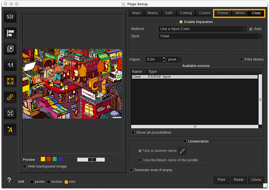Check Hide background image option

click(25, 167)
